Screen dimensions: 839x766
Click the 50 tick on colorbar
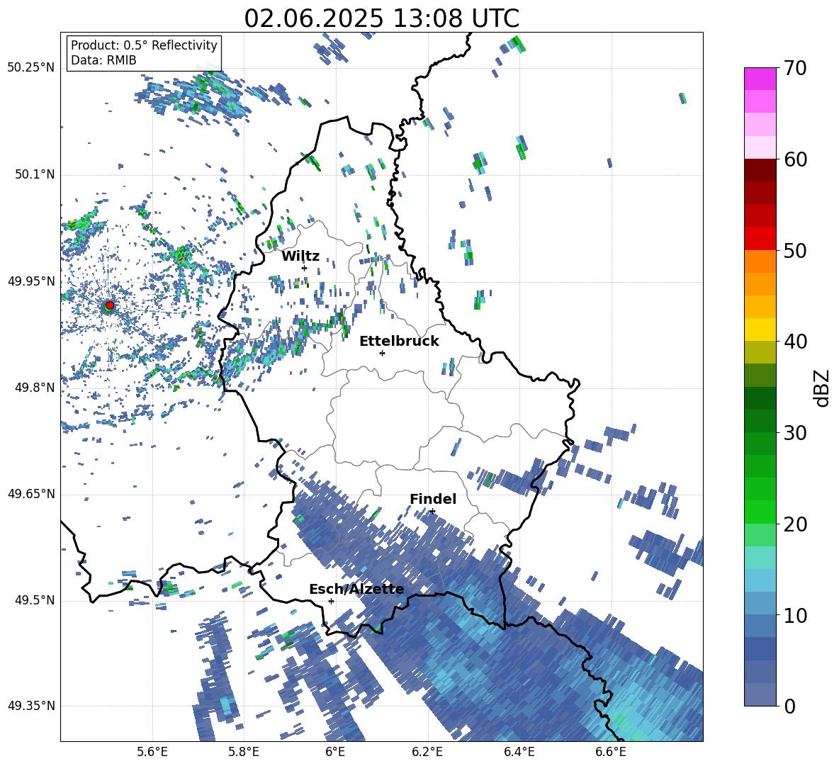pos(795,251)
